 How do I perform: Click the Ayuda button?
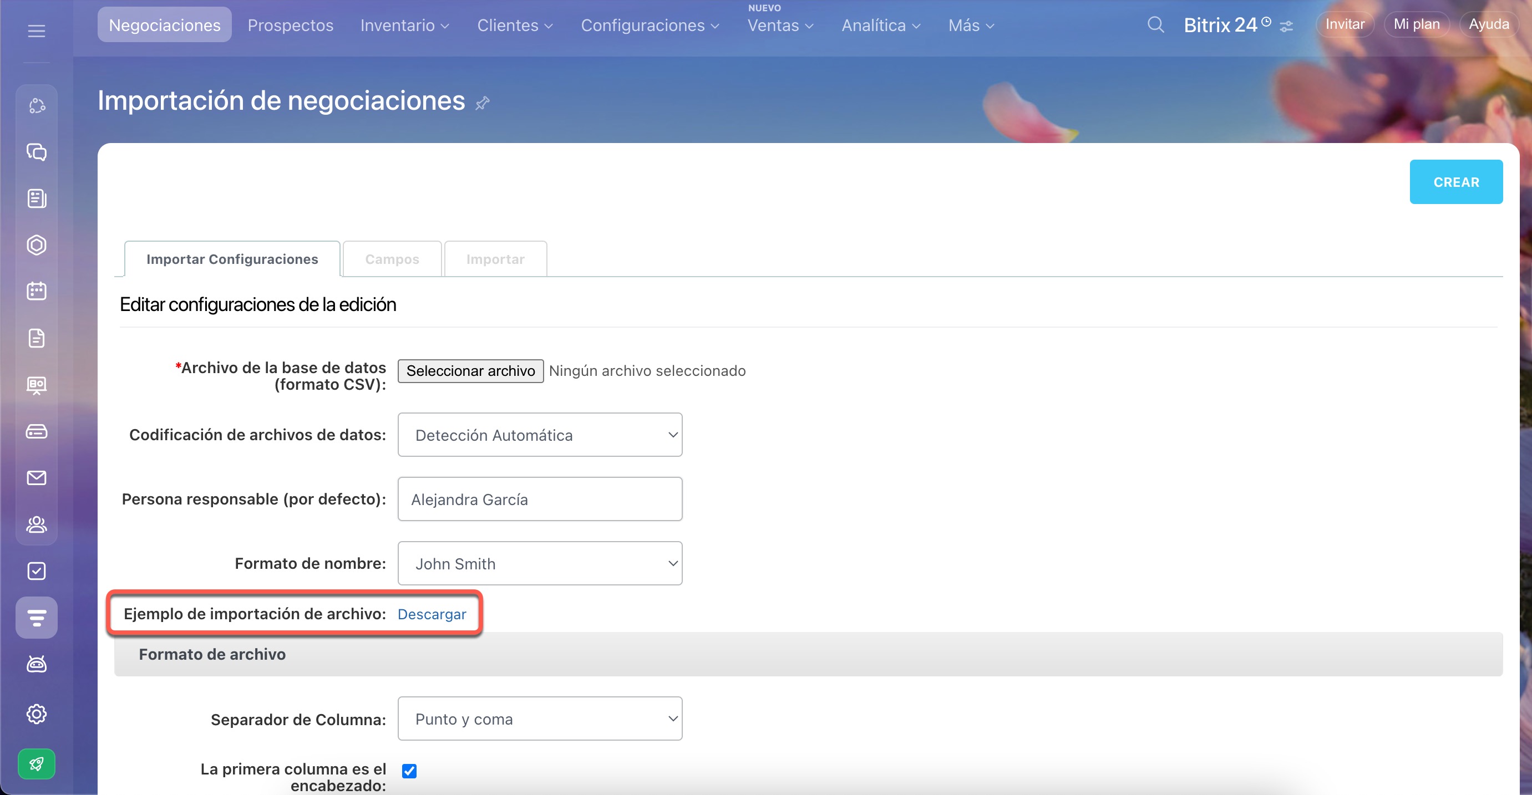coord(1489,24)
